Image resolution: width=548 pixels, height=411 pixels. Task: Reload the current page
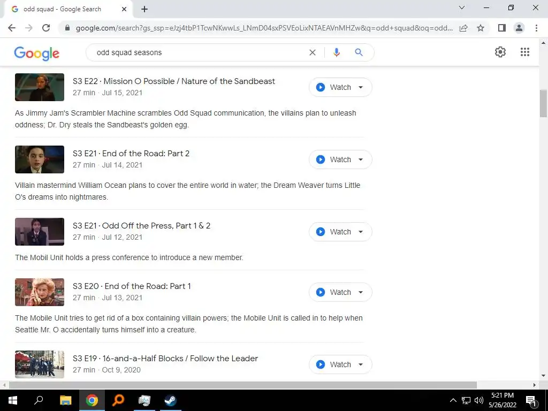coord(46,28)
